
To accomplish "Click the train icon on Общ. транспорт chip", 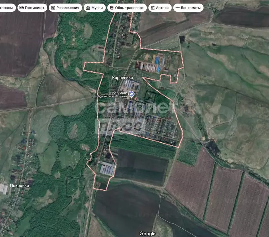I will click(111, 8).
